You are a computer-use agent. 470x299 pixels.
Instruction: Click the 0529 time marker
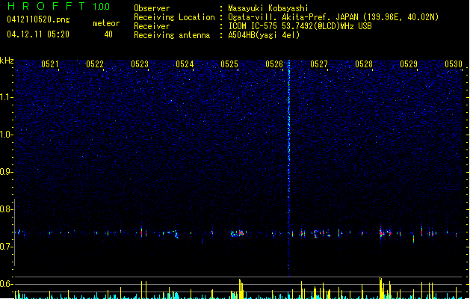409,64
